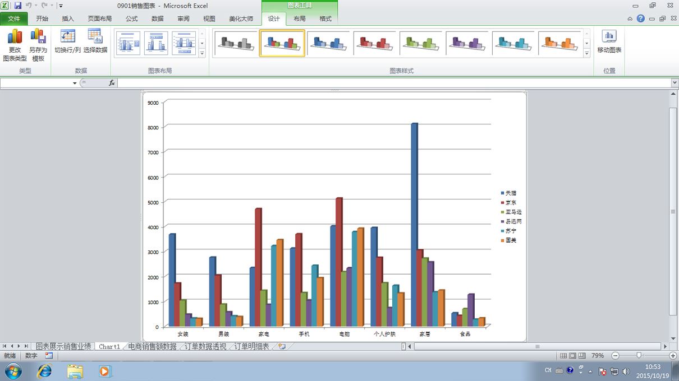Switch to the Review (审阅) tab

tap(183, 18)
